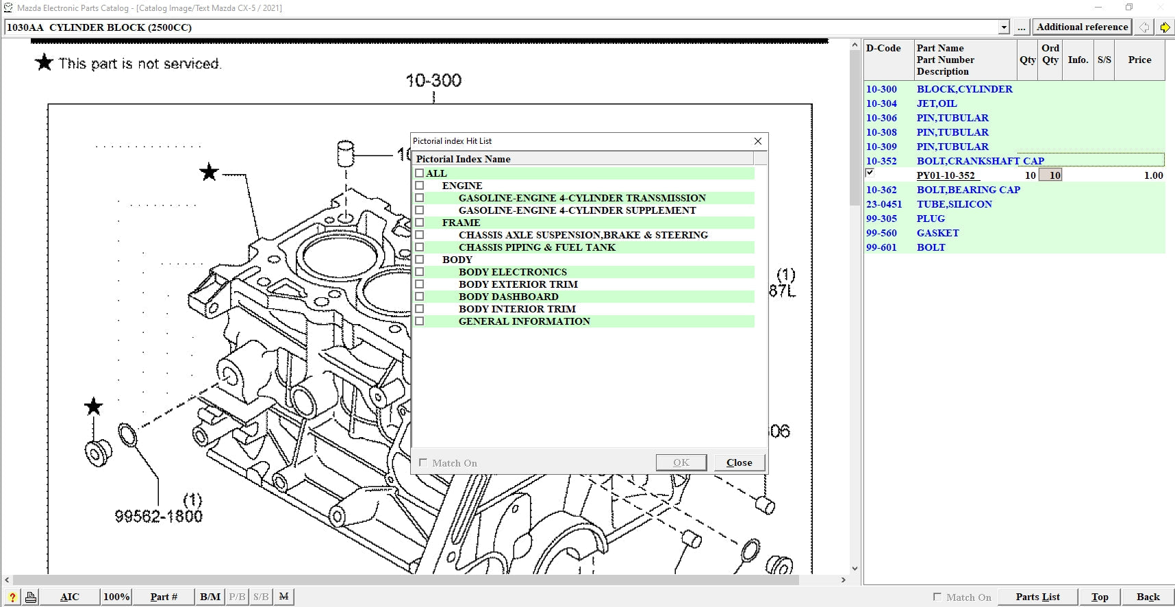The image size is (1175, 607).
Task: Click the printer icon in bottom toolbar
Action: [x=31, y=597]
